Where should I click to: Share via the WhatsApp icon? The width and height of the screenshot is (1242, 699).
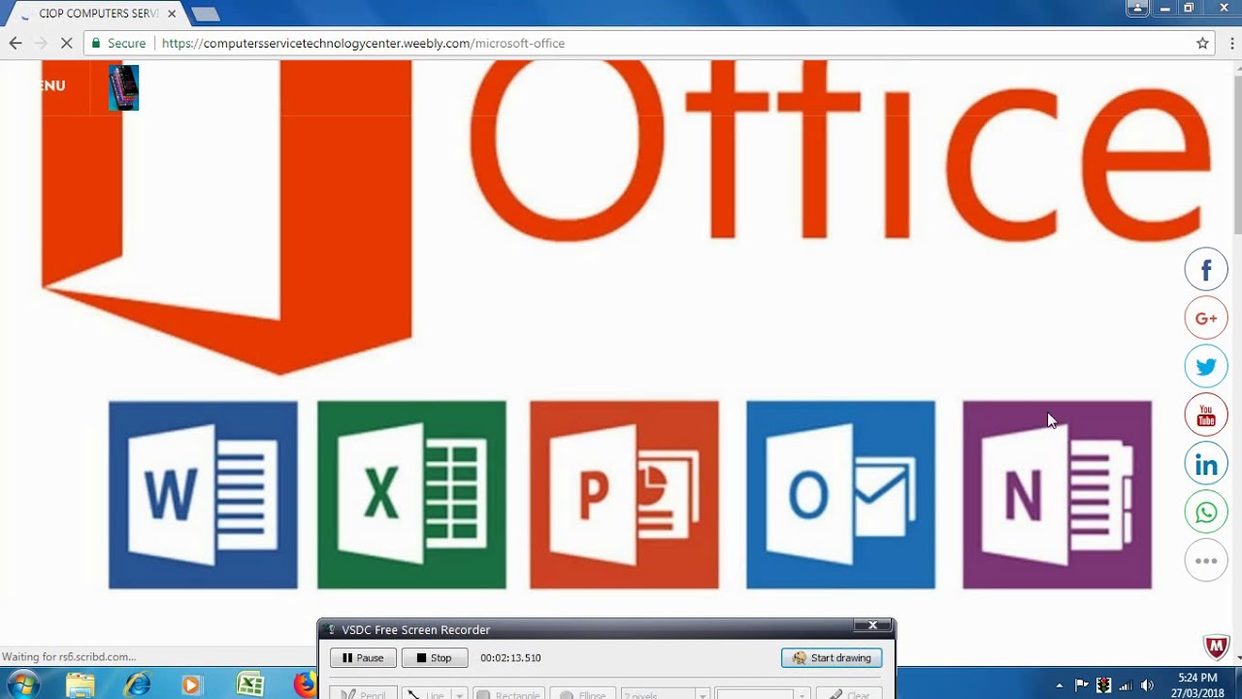1206,513
